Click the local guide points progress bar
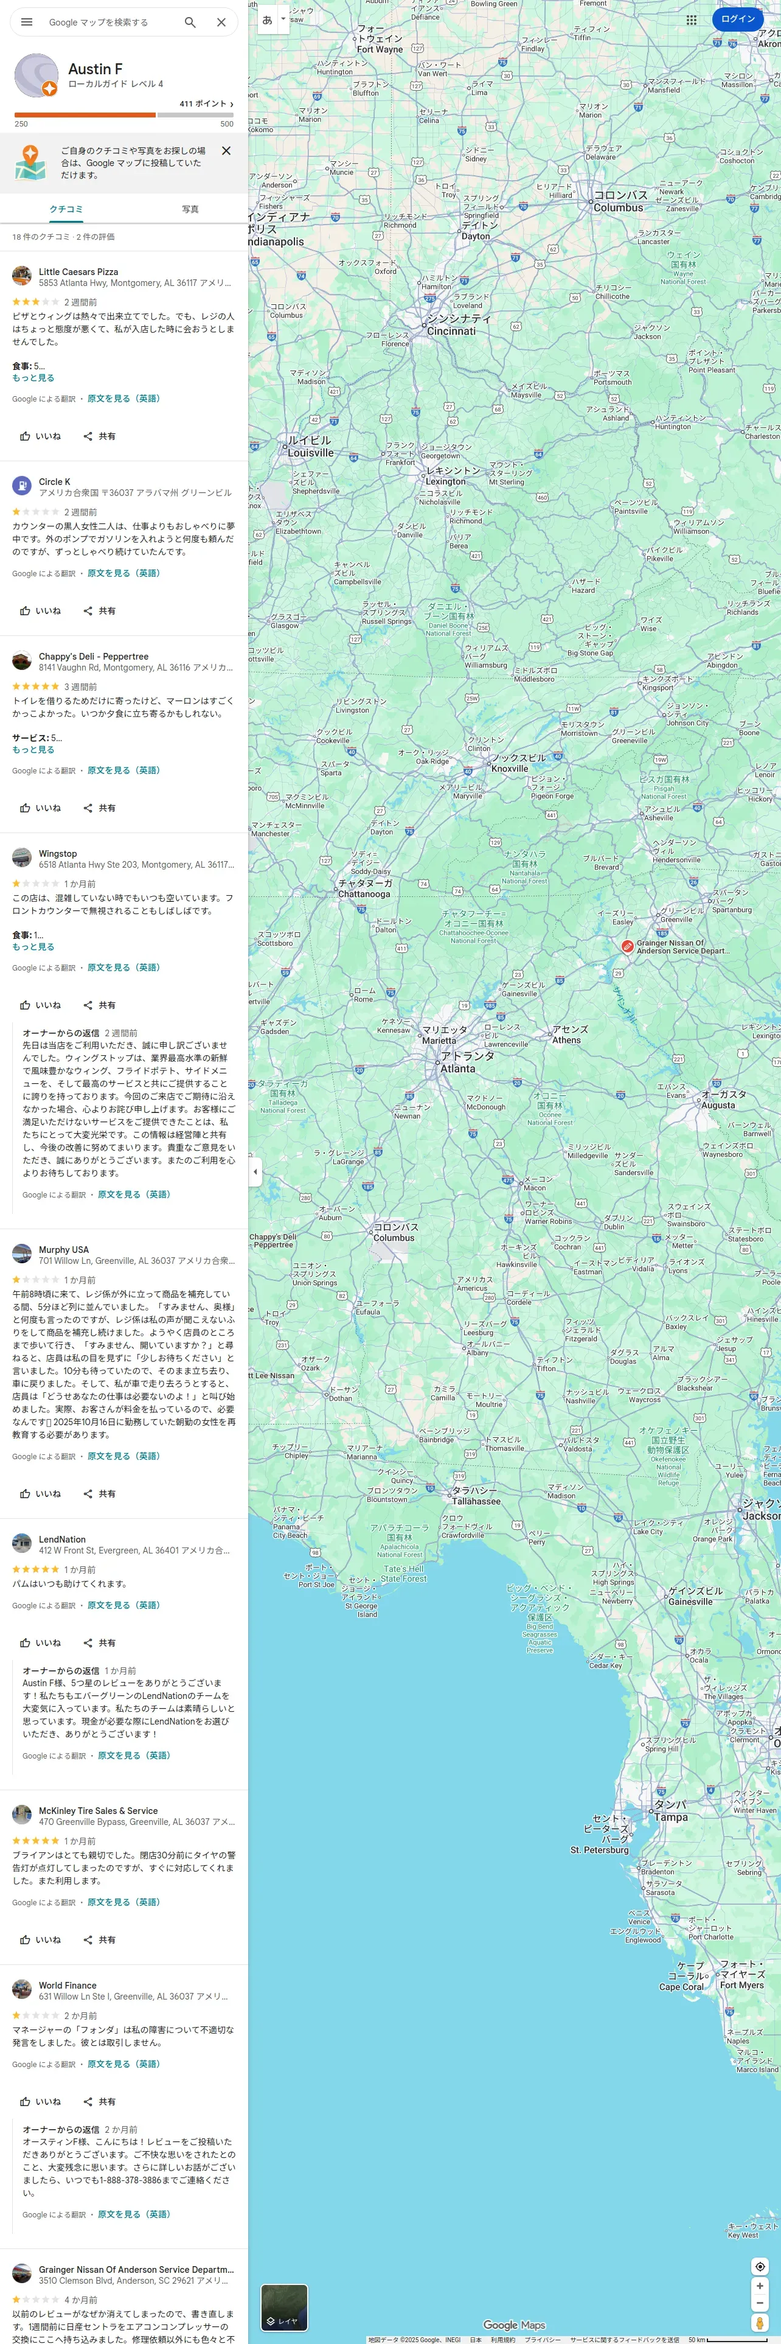 pos(123,114)
